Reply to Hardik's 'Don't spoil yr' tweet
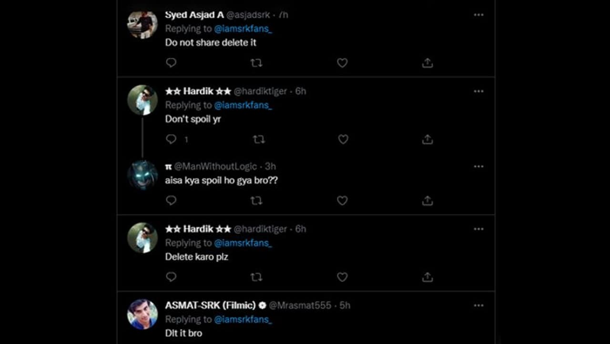This screenshot has height=344, width=610. coord(171,139)
